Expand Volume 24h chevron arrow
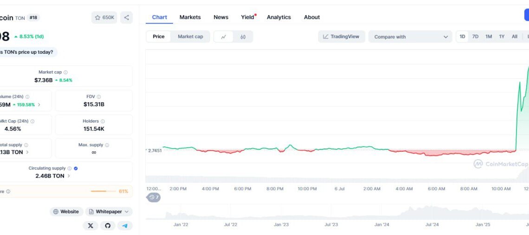529x235 pixels. point(39,105)
